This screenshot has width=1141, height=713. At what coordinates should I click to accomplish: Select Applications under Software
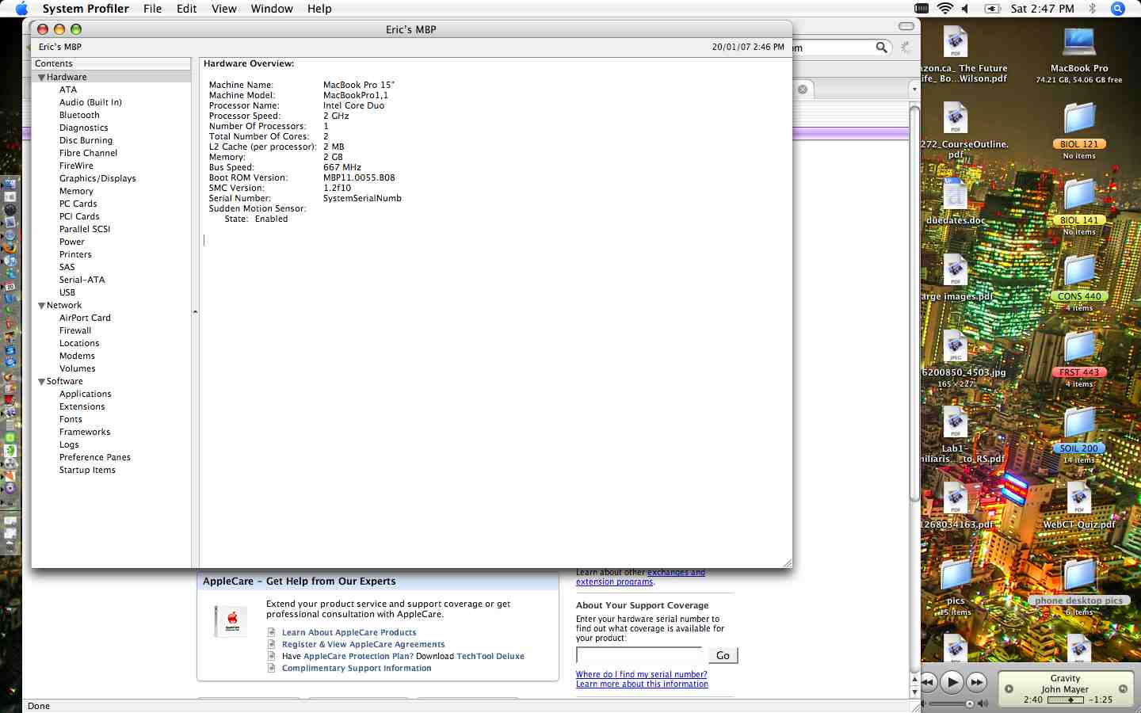click(x=85, y=394)
